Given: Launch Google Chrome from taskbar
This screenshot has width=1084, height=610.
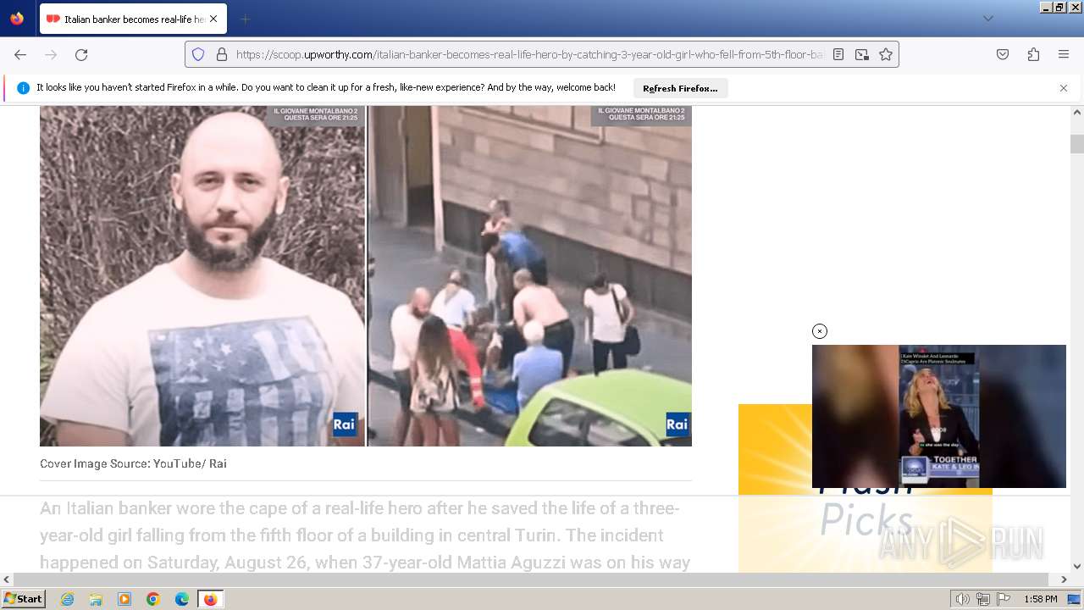Looking at the screenshot, I should coord(153,599).
